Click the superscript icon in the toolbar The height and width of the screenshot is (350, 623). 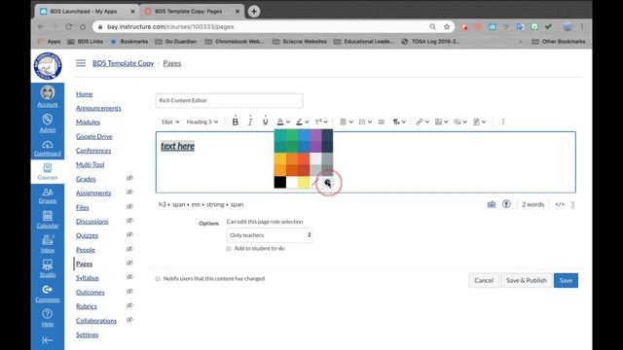point(318,122)
